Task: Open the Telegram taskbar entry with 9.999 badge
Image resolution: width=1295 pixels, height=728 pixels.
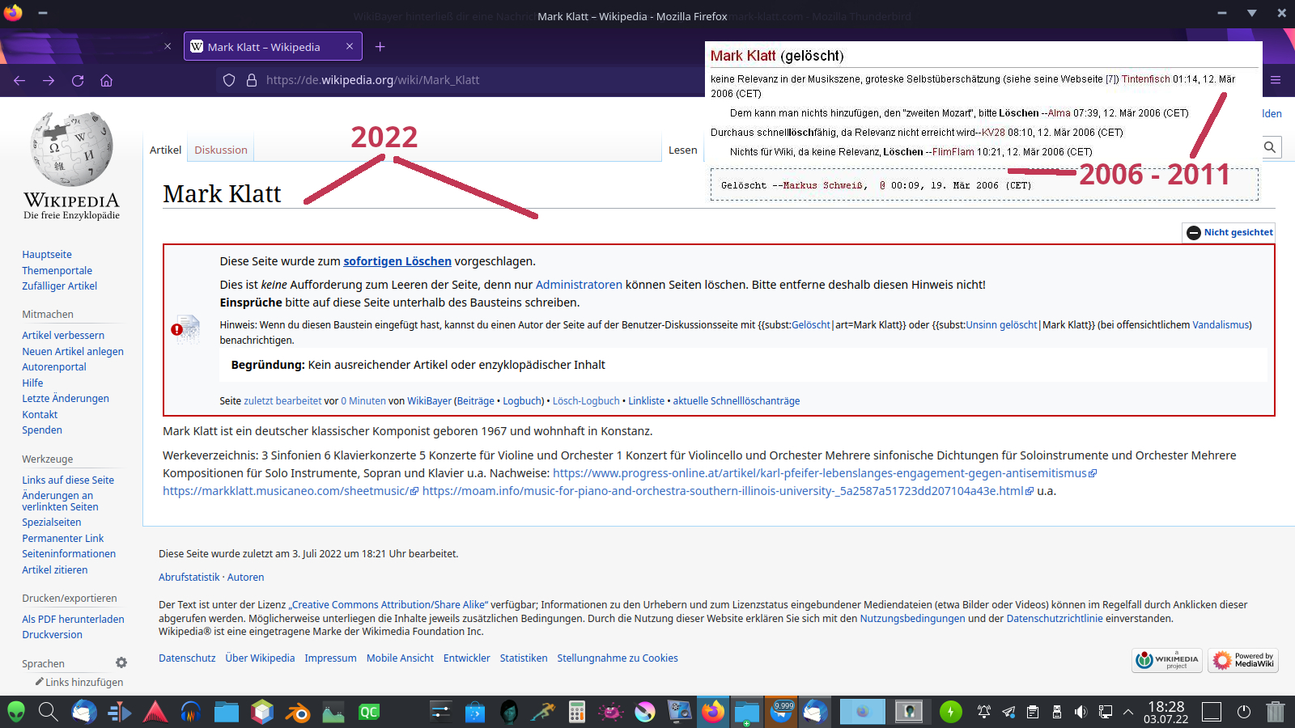Action: coord(782,712)
